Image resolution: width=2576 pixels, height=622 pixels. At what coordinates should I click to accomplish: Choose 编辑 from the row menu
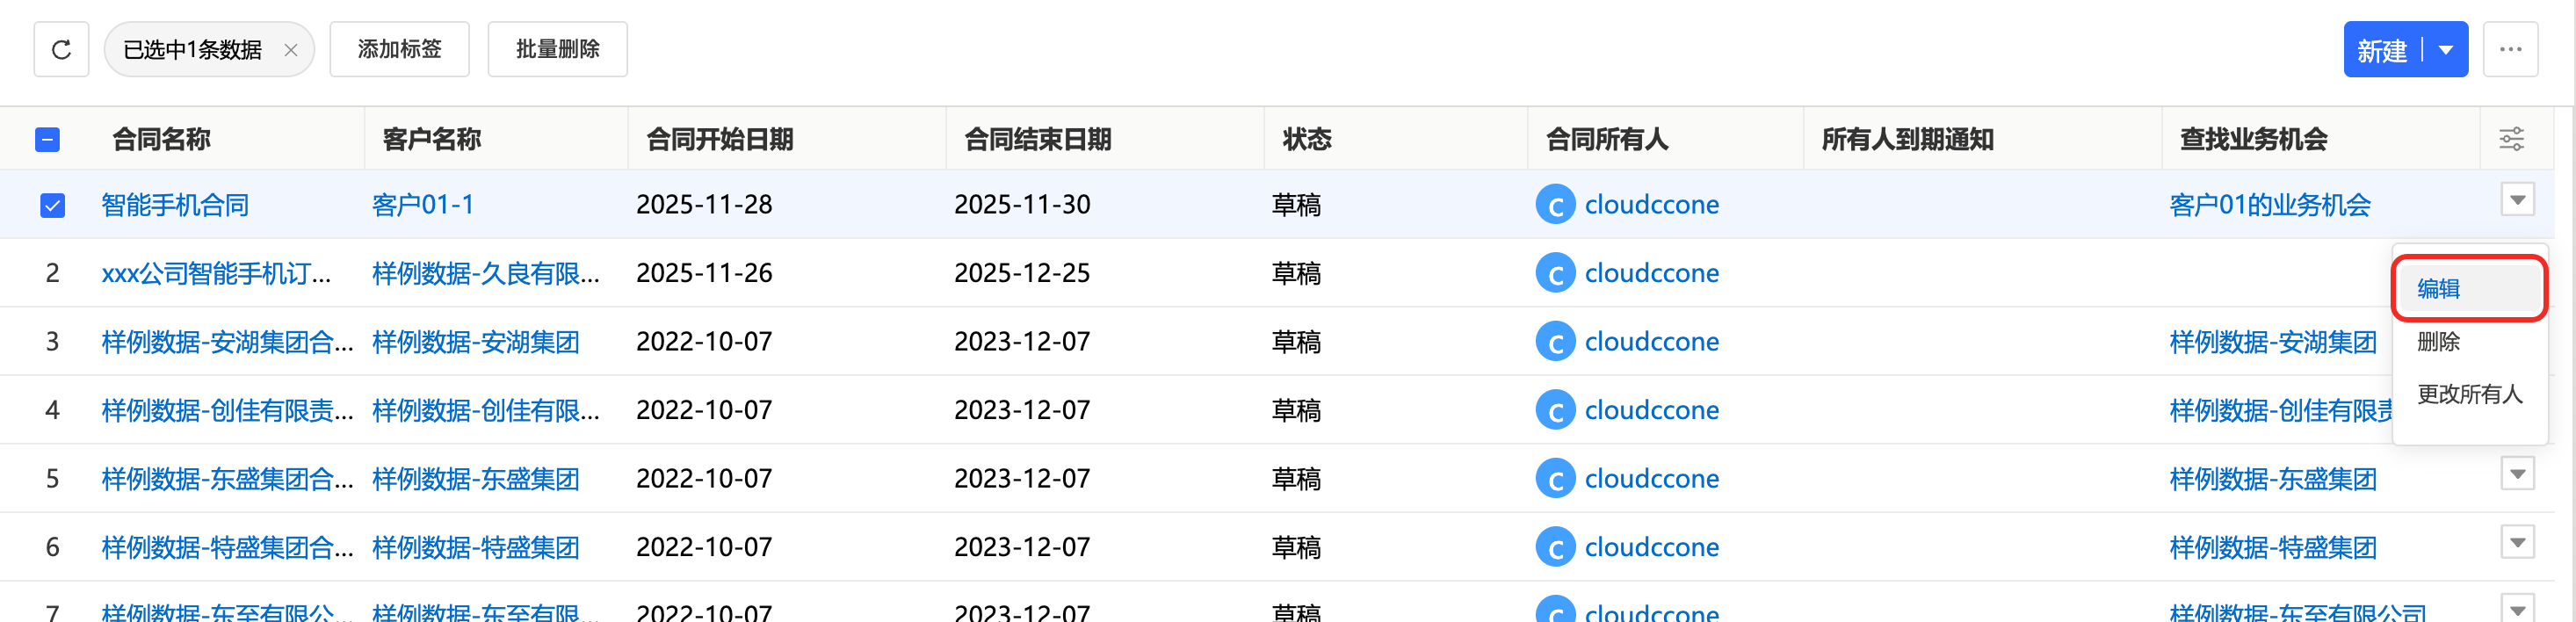click(x=2438, y=289)
